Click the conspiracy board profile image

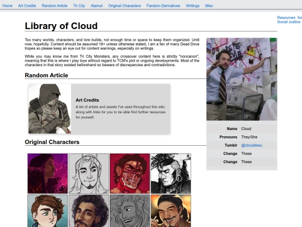242,79
